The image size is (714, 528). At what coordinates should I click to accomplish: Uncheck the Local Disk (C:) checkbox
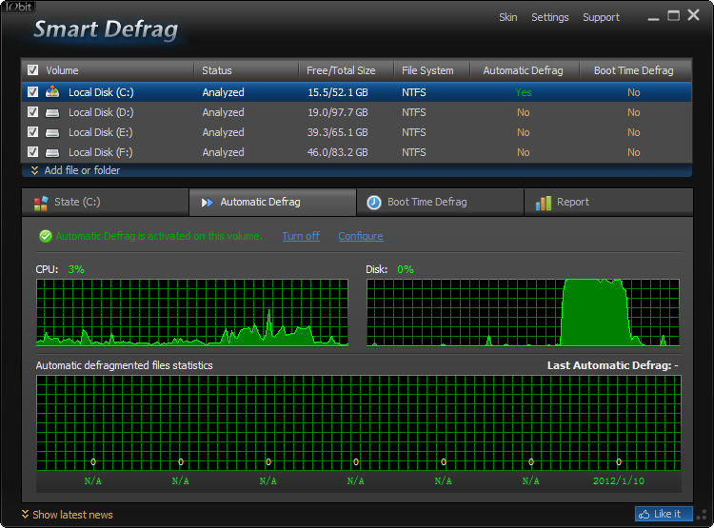click(x=32, y=92)
